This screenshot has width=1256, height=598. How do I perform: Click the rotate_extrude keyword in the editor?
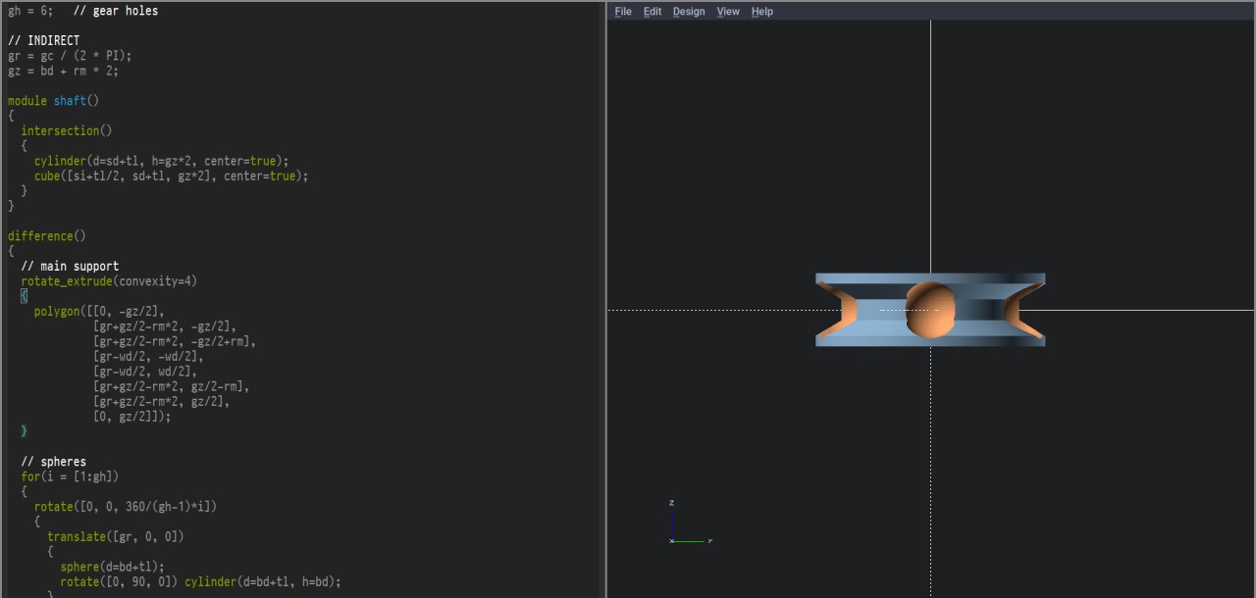click(x=67, y=281)
